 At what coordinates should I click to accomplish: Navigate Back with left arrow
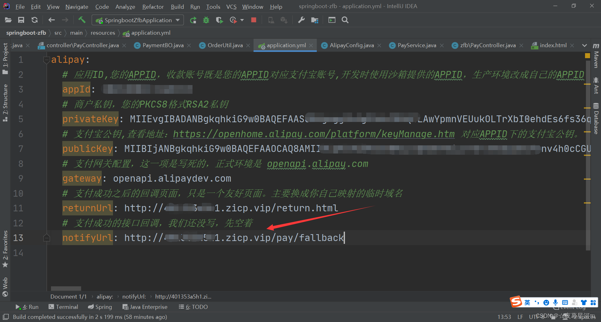[52, 20]
